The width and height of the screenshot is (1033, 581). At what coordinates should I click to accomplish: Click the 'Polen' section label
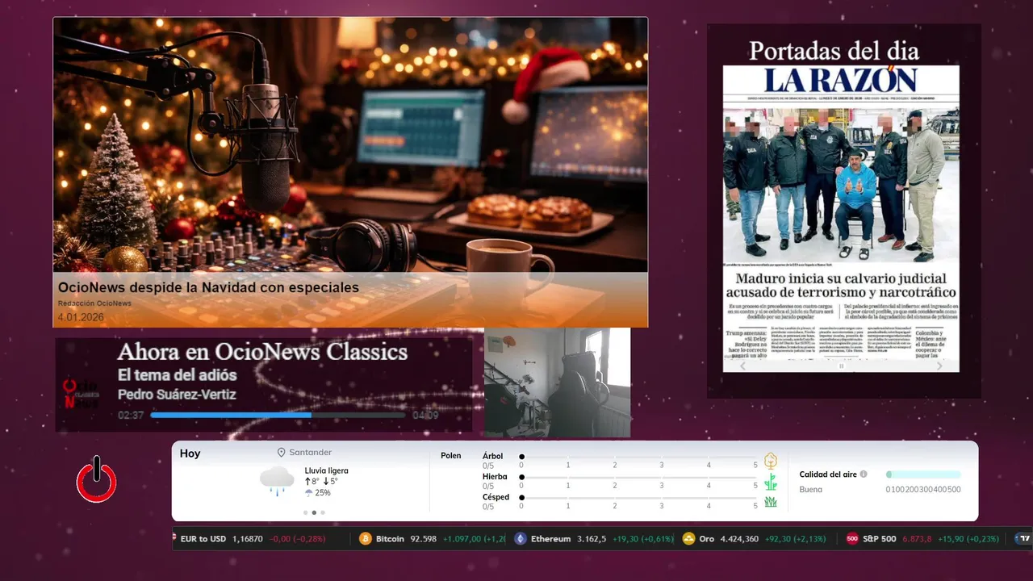click(451, 456)
